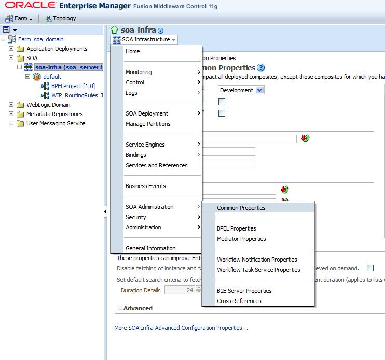Expand the Metadata Repositories node
This screenshot has height=360, width=385.
pos(11,113)
